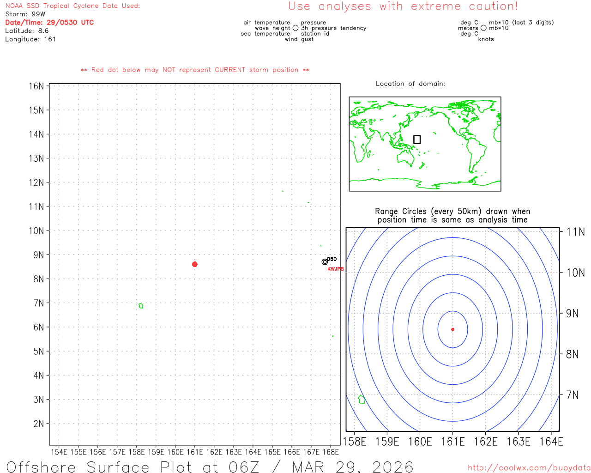Image resolution: width=591 pixels, height=473 pixels.
Task: Click the 16N latitude label on main map
Action: pyautogui.click(x=36, y=86)
